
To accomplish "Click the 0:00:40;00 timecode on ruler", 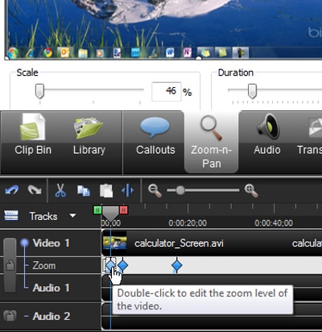I will 274,223.
